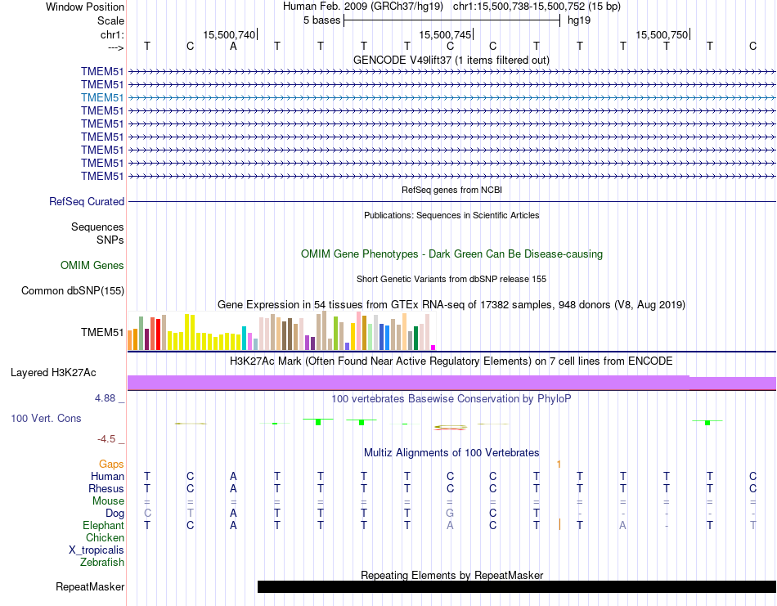Click the -4.5 PhyloP lower scale value
This screenshot has height=606, width=777.
(x=106, y=439)
